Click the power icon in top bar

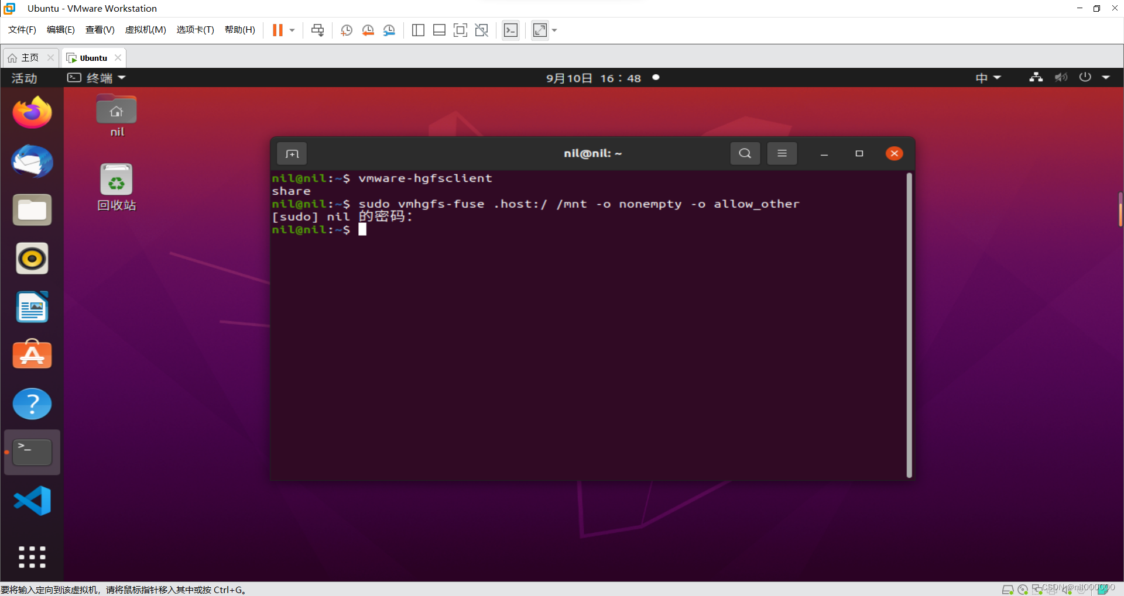click(x=1085, y=77)
